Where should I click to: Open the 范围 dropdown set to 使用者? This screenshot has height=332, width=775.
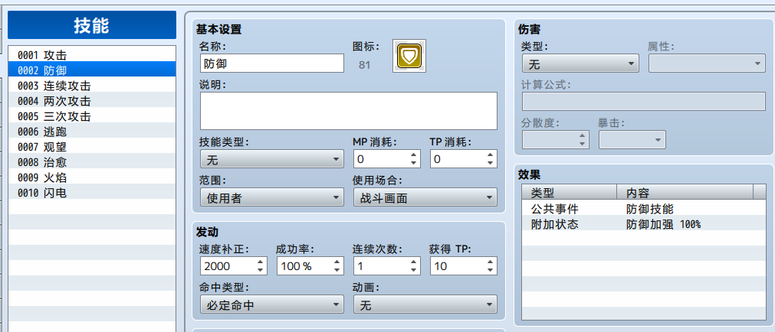(x=272, y=198)
